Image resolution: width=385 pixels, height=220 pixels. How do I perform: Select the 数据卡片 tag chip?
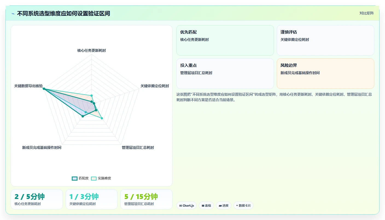tap(243, 206)
